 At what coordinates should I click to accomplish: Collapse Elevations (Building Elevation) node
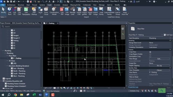(7, 66)
